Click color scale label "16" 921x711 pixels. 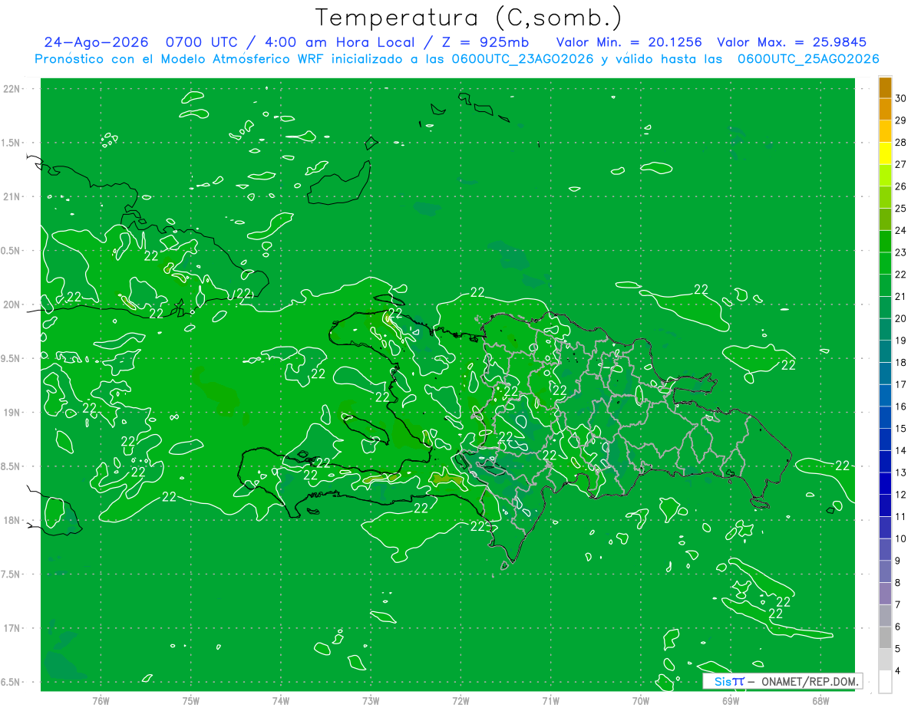pyautogui.click(x=901, y=407)
